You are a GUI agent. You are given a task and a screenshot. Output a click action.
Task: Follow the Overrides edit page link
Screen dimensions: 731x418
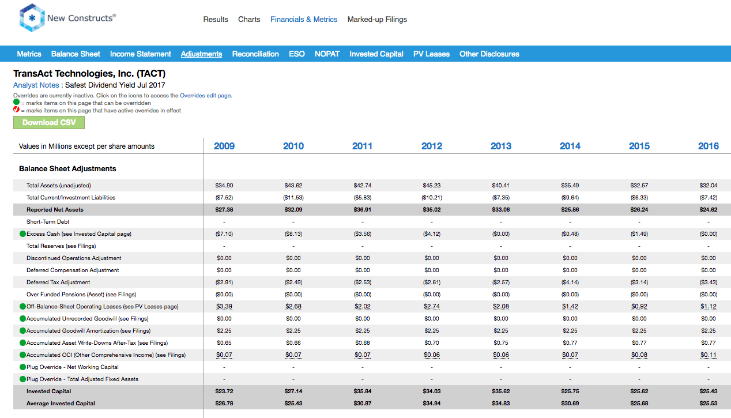(x=205, y=96)
